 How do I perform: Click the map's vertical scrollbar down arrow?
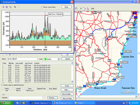click(139, 94)
